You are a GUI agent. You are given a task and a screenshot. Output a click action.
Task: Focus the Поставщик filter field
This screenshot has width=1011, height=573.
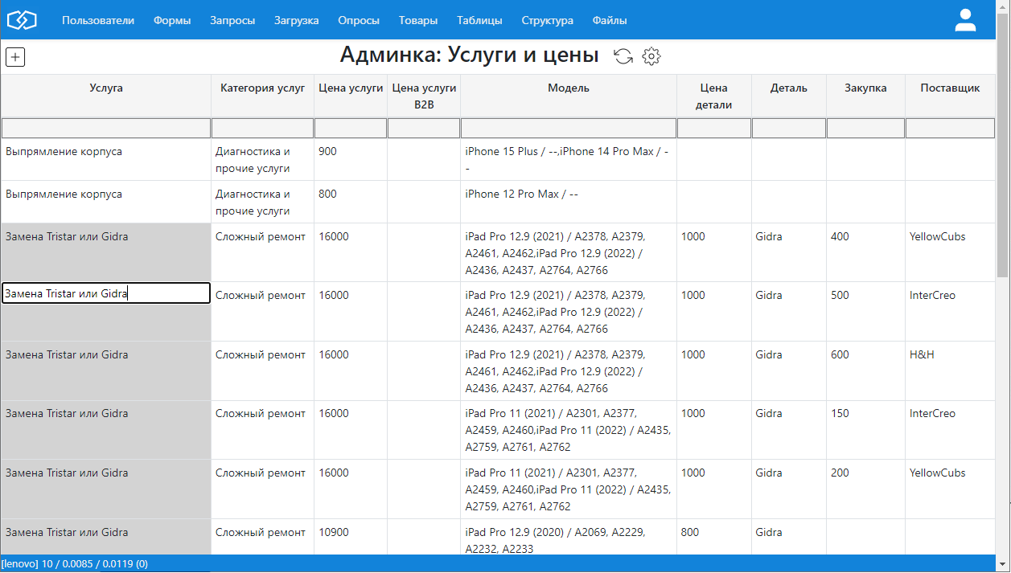pyautogui.click(x=951, y=129)
